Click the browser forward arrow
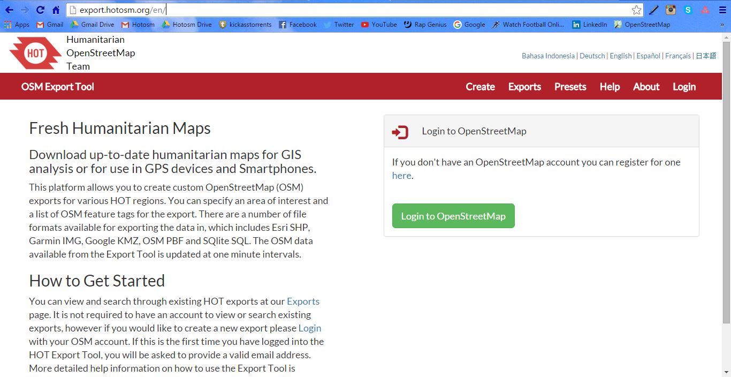This screenshot has height=377, width=731. coord(25,10)
